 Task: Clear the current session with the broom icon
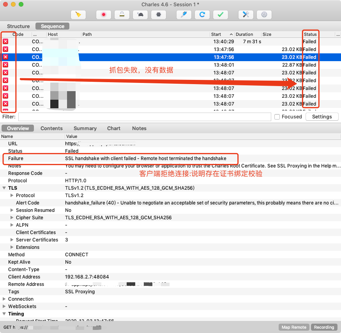(78, 14)
